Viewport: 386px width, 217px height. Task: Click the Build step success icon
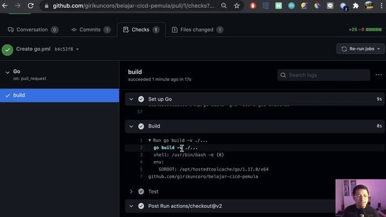tap(141, 126)
